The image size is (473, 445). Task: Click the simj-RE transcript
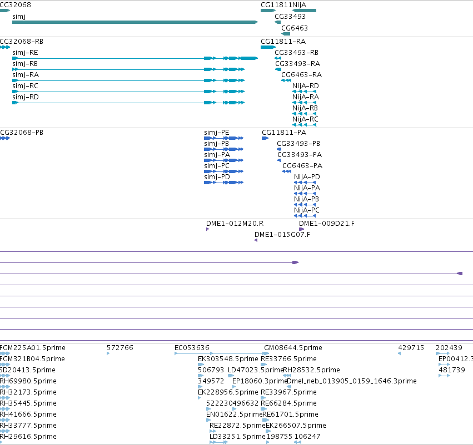coord(135,58)
